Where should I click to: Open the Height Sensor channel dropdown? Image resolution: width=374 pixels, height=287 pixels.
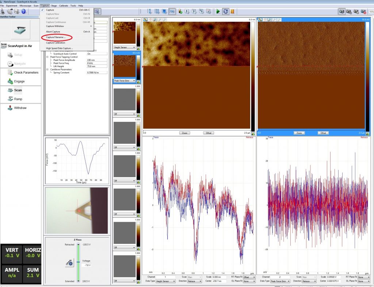coord(133,47)
